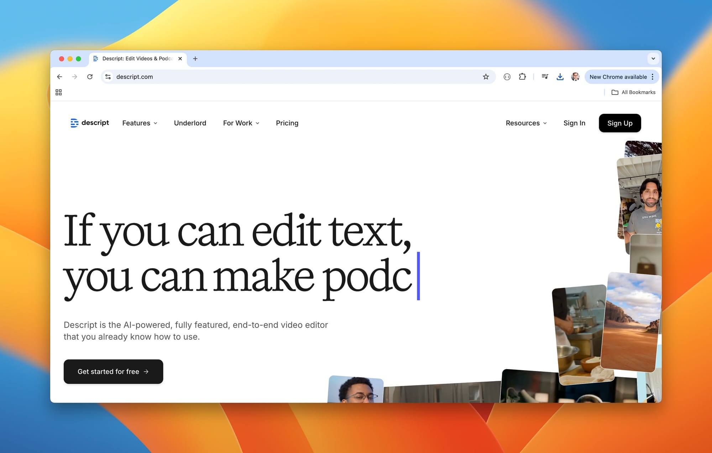Go back to the previous page
712x453 pixels.
(x=59, y=77)
